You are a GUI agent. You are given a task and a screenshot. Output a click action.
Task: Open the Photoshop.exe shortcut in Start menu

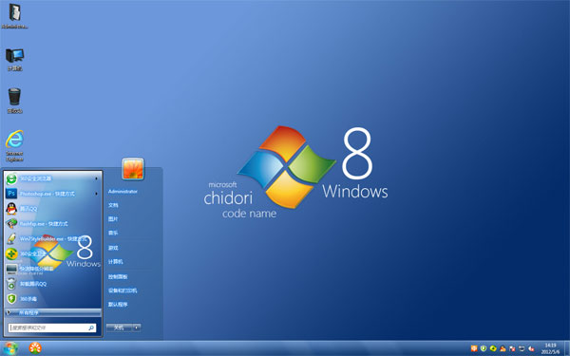point(52,194)
